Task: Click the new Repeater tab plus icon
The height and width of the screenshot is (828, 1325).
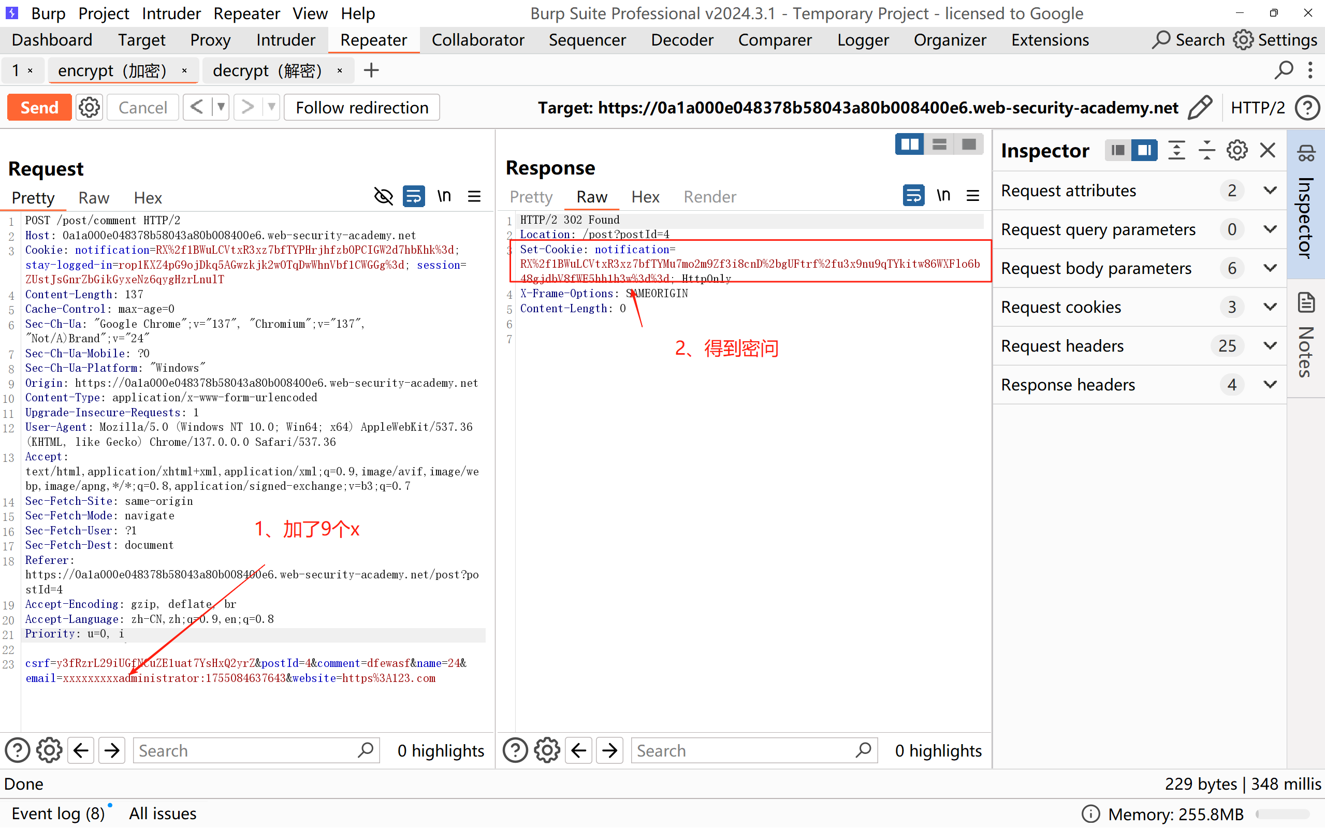Action: click(371, 70)
